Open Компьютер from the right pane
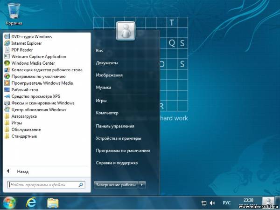The image size is (280, 210). pyautogui.click(x=107, y=113)
